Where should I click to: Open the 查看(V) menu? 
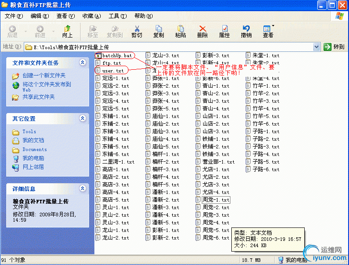tap(66, 16)
